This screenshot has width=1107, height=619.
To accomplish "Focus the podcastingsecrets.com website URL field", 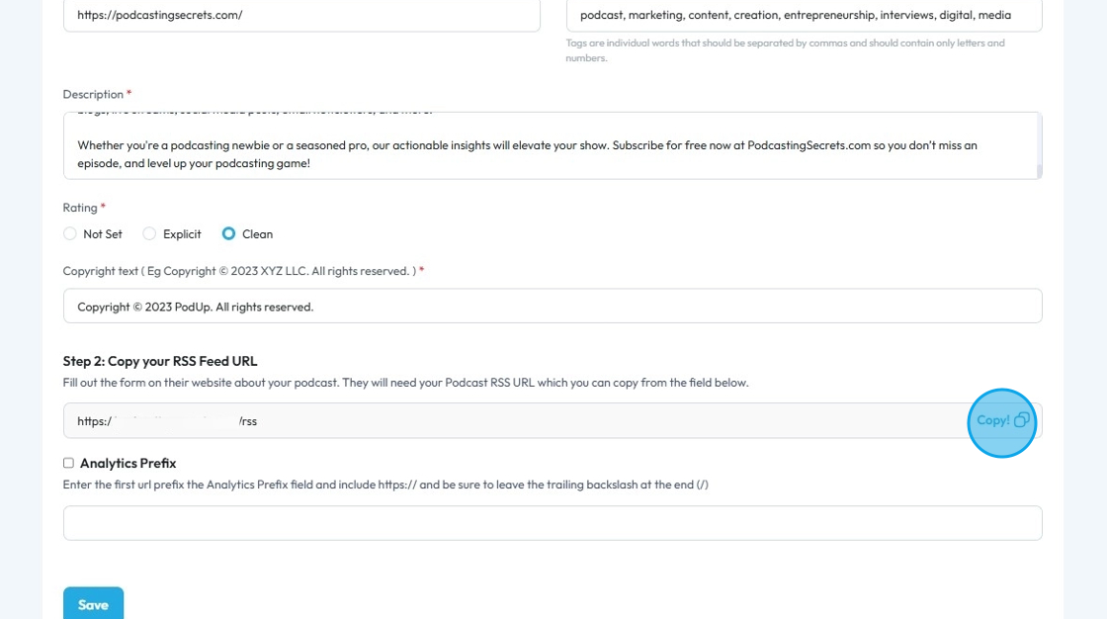I will [301, 16].
